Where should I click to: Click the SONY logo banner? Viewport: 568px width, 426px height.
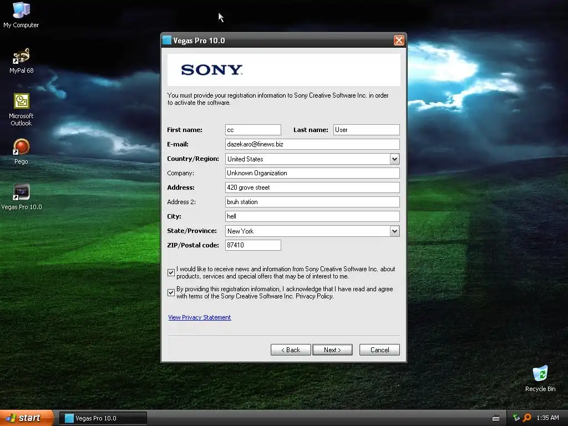coord(284,70)
